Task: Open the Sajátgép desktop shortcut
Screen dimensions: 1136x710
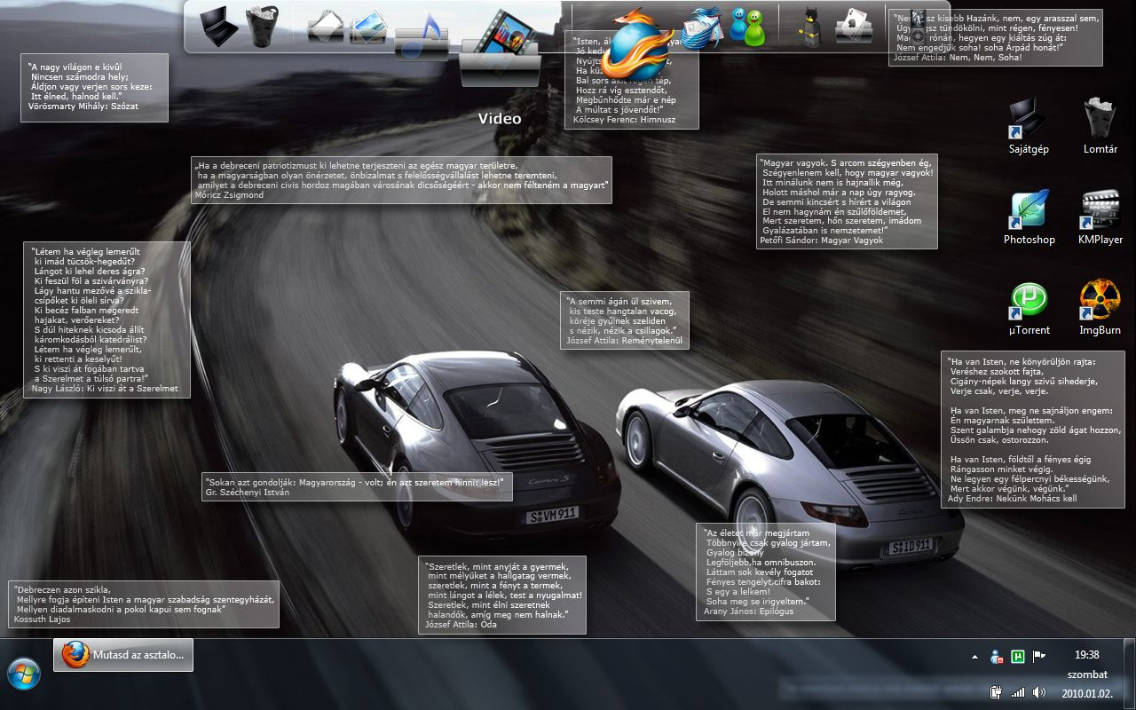Action: (1029, 126)
